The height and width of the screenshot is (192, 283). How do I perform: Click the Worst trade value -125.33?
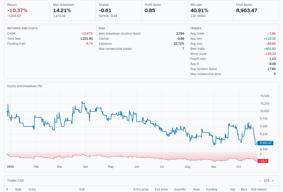270,54
